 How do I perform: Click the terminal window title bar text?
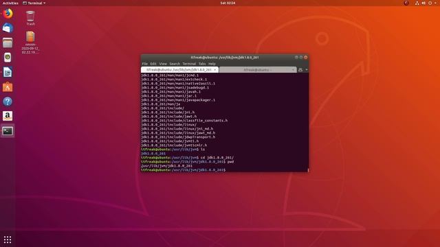[225, 58]
